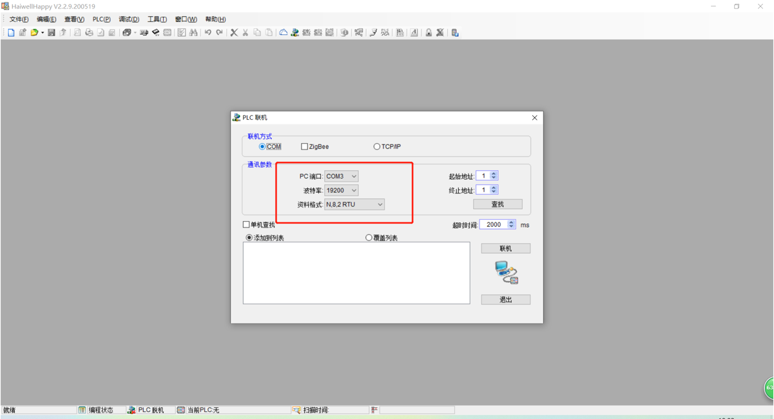Click the Delete X icon in toolbar
Screen dimensions: 774x419
234,32
